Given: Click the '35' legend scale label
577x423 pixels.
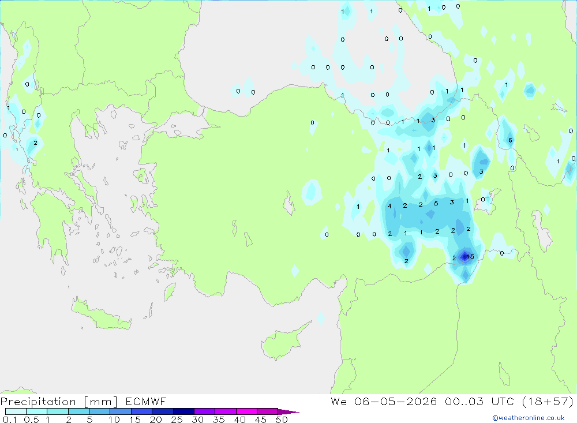Looking at the screenshot, I should coord(219,420).
